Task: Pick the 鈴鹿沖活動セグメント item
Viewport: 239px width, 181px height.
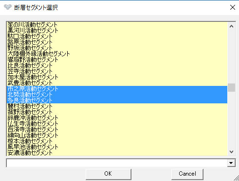Action: pos(117,118)
